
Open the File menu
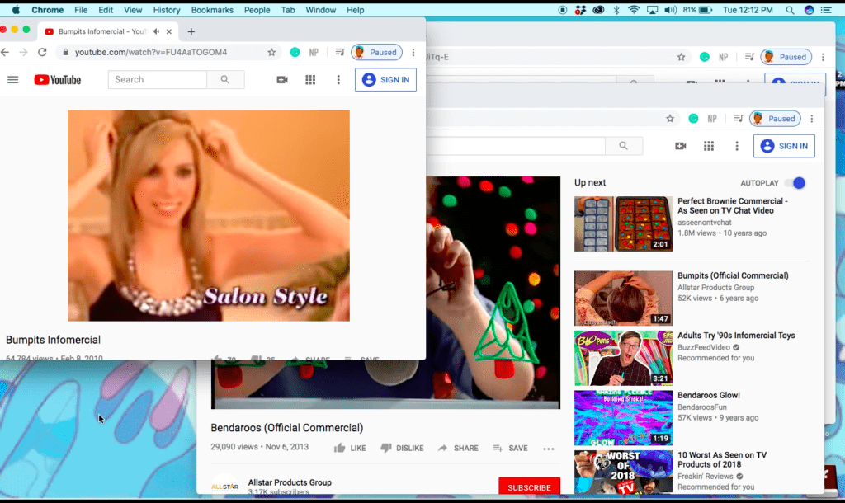point(81,10)
